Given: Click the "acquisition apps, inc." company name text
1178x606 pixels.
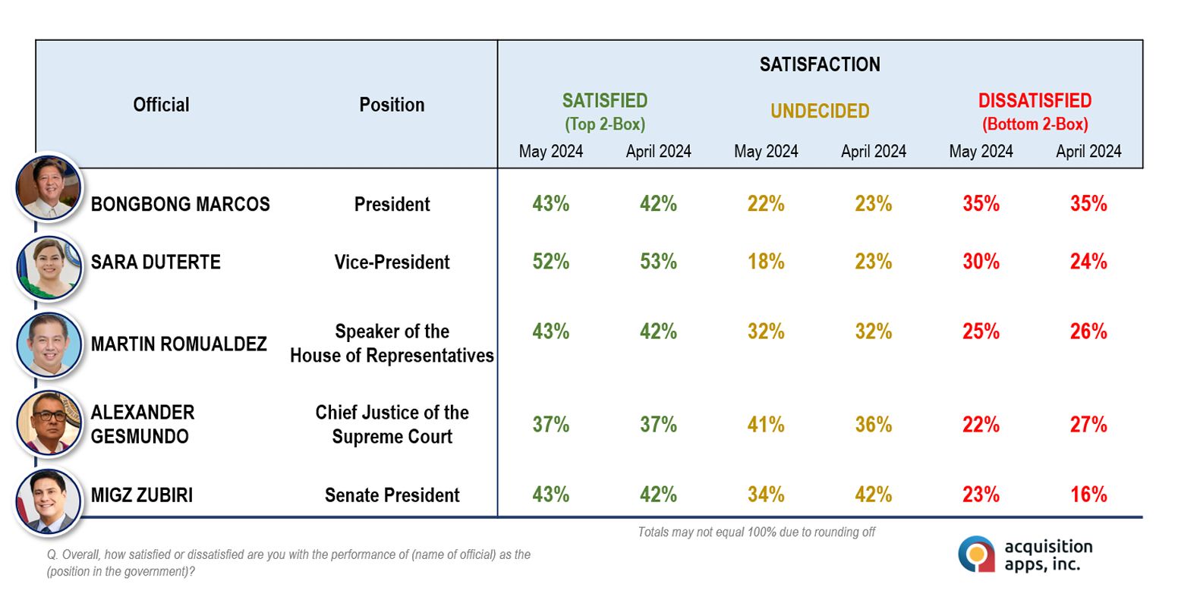Looking at the screenshot, I should click(1048, 555).
